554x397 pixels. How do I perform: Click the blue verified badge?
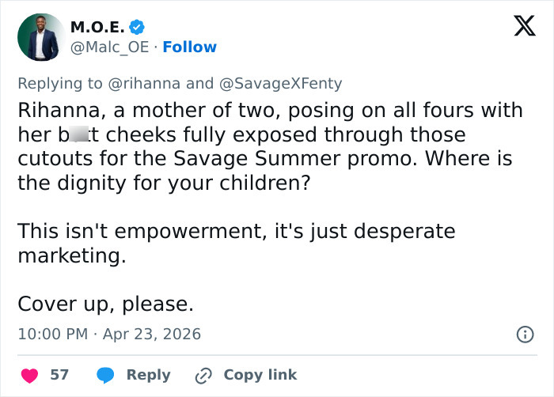(x=137, y=26)
